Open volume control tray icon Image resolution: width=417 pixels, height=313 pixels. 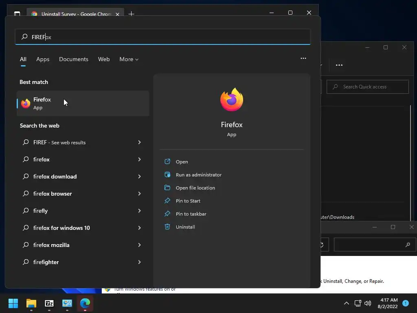tap(368, 303)
